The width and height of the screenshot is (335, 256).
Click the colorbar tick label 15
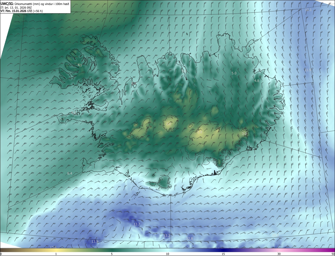click(x=223, y=254)
